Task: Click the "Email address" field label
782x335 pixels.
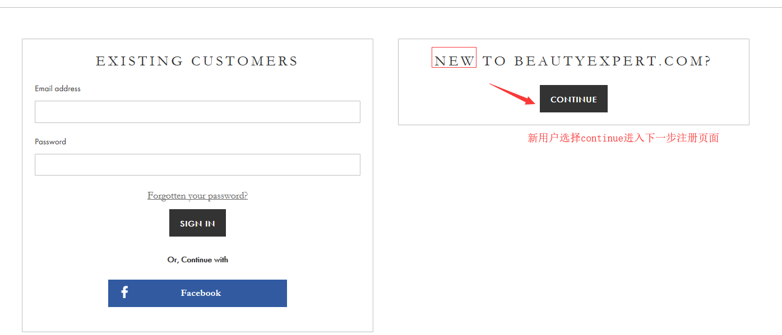Action: [58, 88]
